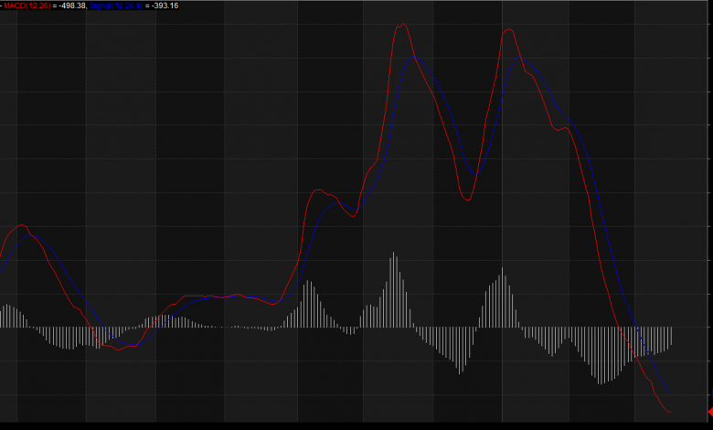Click the dash before the MACD legend label
The height and width of the screenshot is (430, 713).
[2, 5]
